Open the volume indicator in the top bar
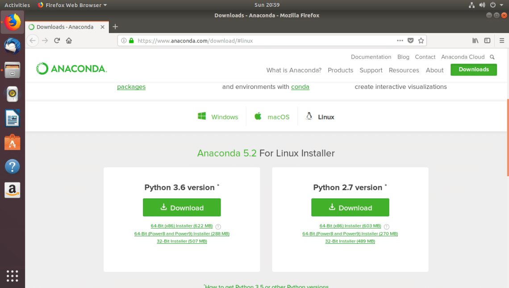Image resolution: width=509 pixels, height=288 pixels. 482,5
